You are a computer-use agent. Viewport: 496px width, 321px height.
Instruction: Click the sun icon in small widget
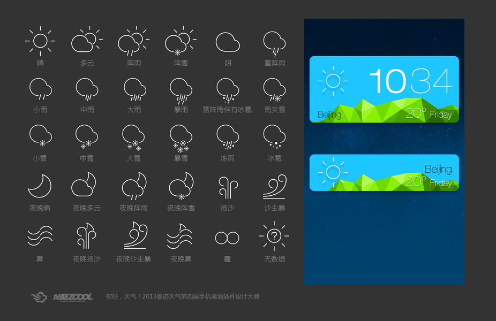click(333, 172)
